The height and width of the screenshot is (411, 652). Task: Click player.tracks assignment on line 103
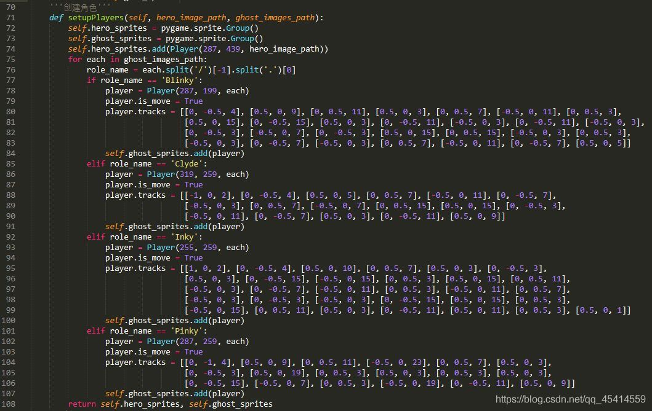[134, 362]
